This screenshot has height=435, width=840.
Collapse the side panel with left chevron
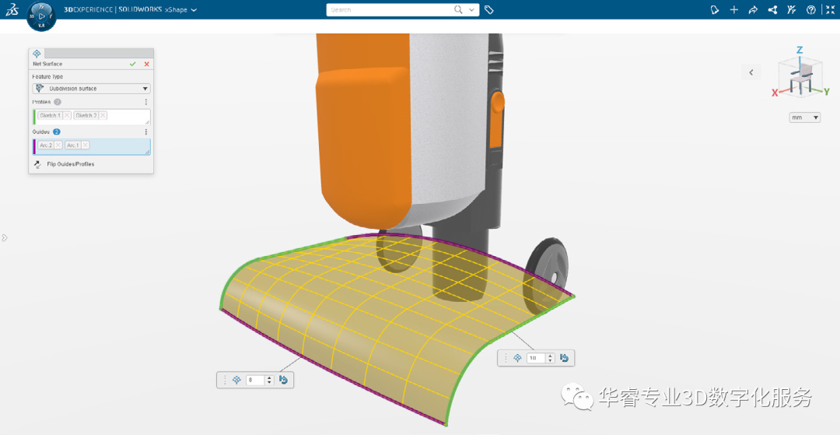pos(751,72)
